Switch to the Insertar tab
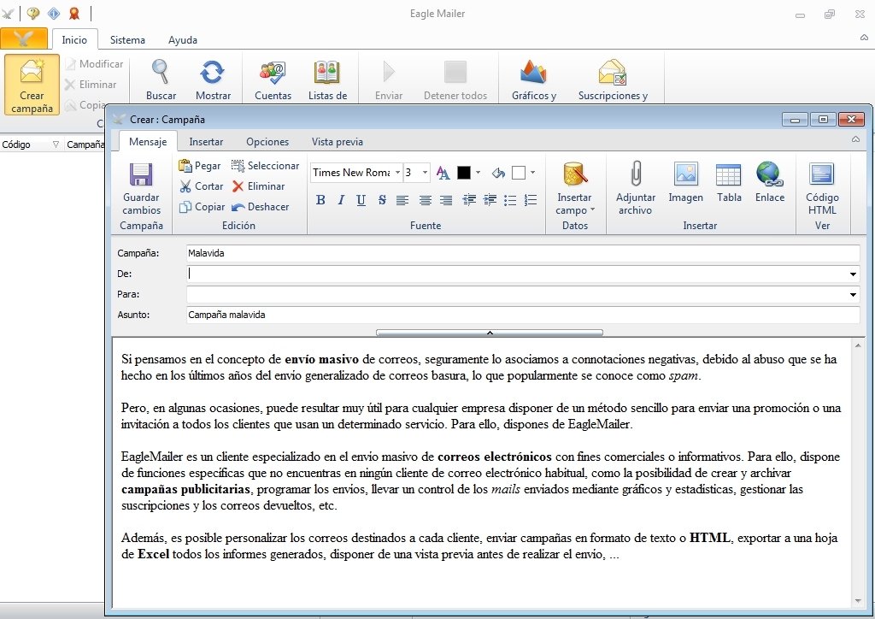Image resolution: width=875 pixels, height=619 pixels. point(206,142)
